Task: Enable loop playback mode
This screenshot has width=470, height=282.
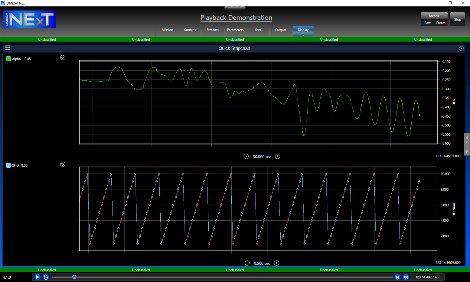Action: point(45,277)
